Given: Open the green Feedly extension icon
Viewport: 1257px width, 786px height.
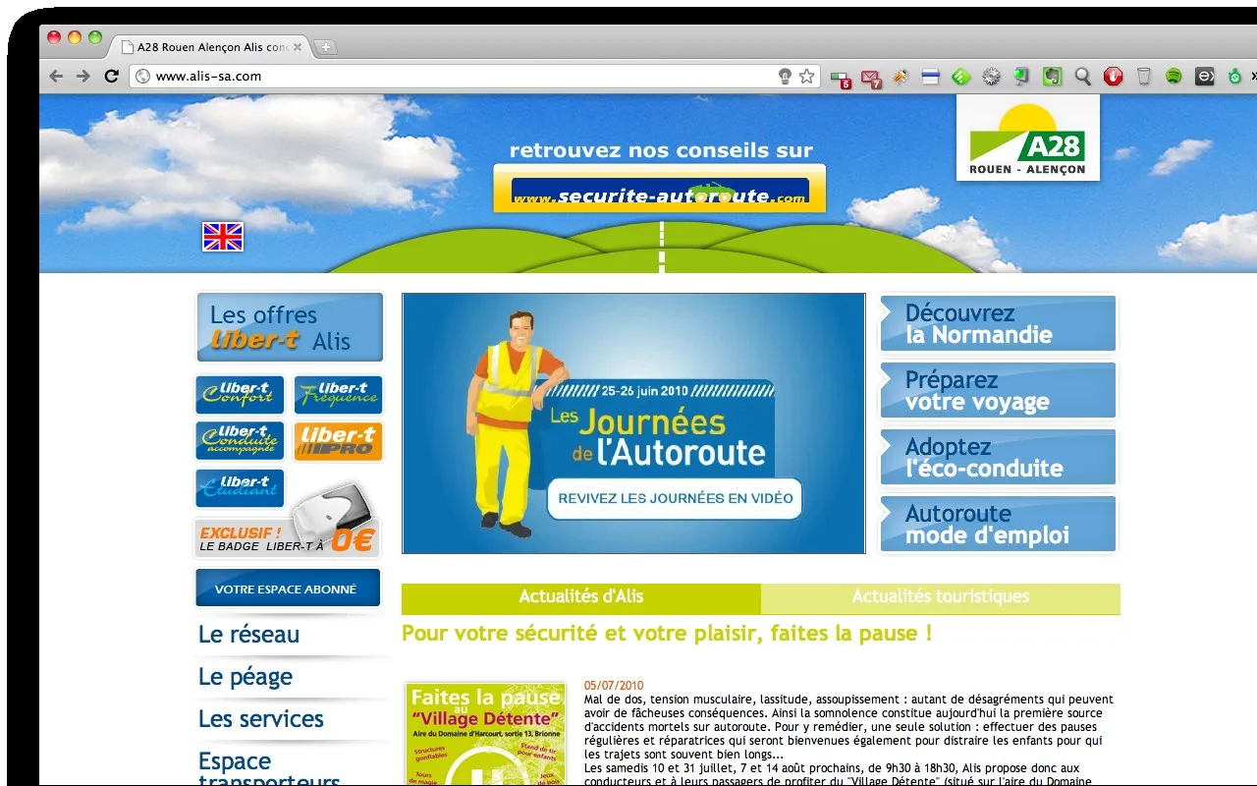Looking at the screenshot, I should point(961,76).
